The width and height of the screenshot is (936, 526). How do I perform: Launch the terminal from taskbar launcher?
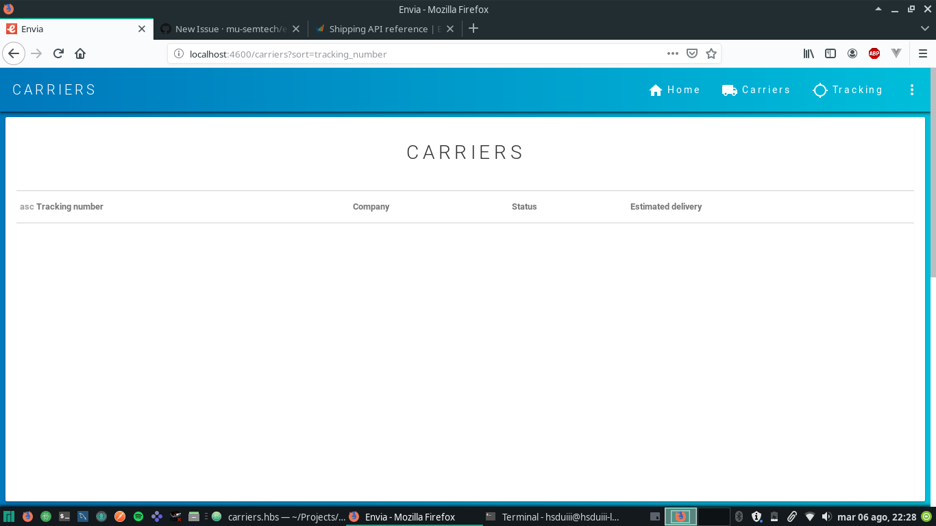pyautogui.click(x=64, y=517)
